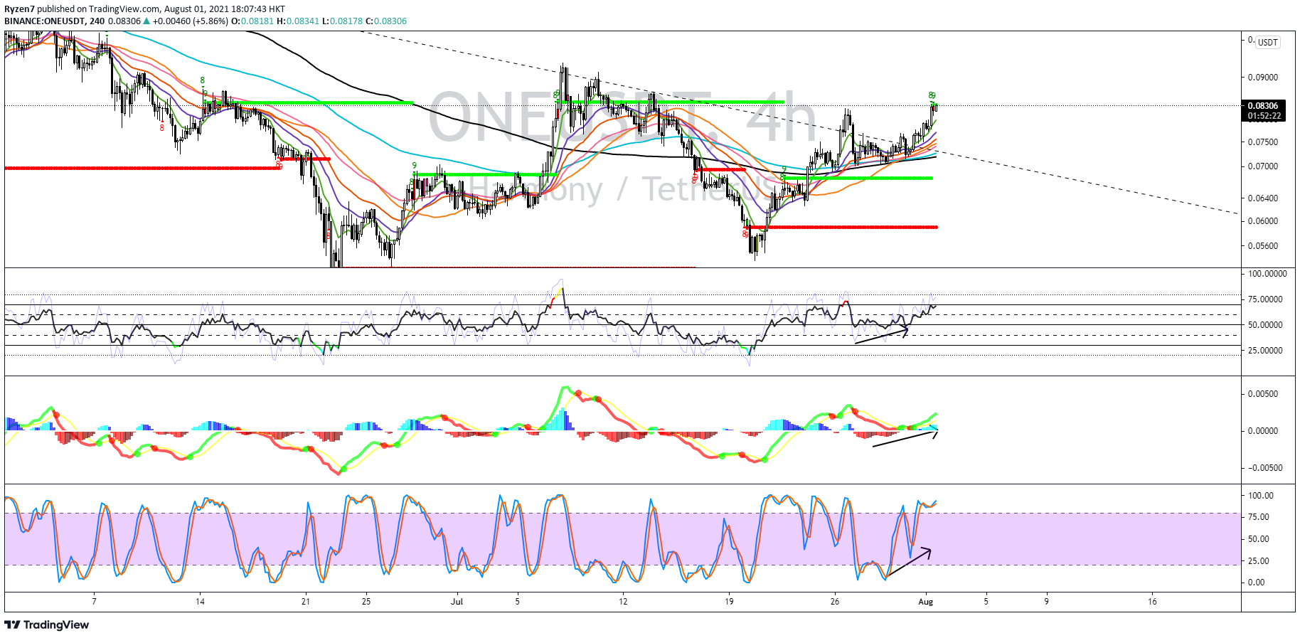Click the 0.06000 price axis label

point(1263,221)
